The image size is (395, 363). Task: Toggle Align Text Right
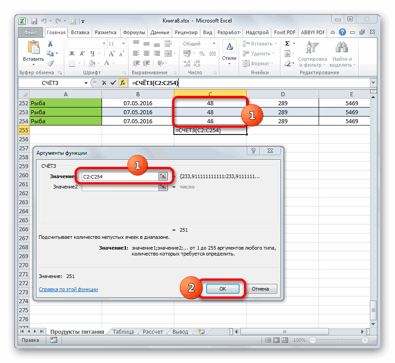click(x=157, y=54)
